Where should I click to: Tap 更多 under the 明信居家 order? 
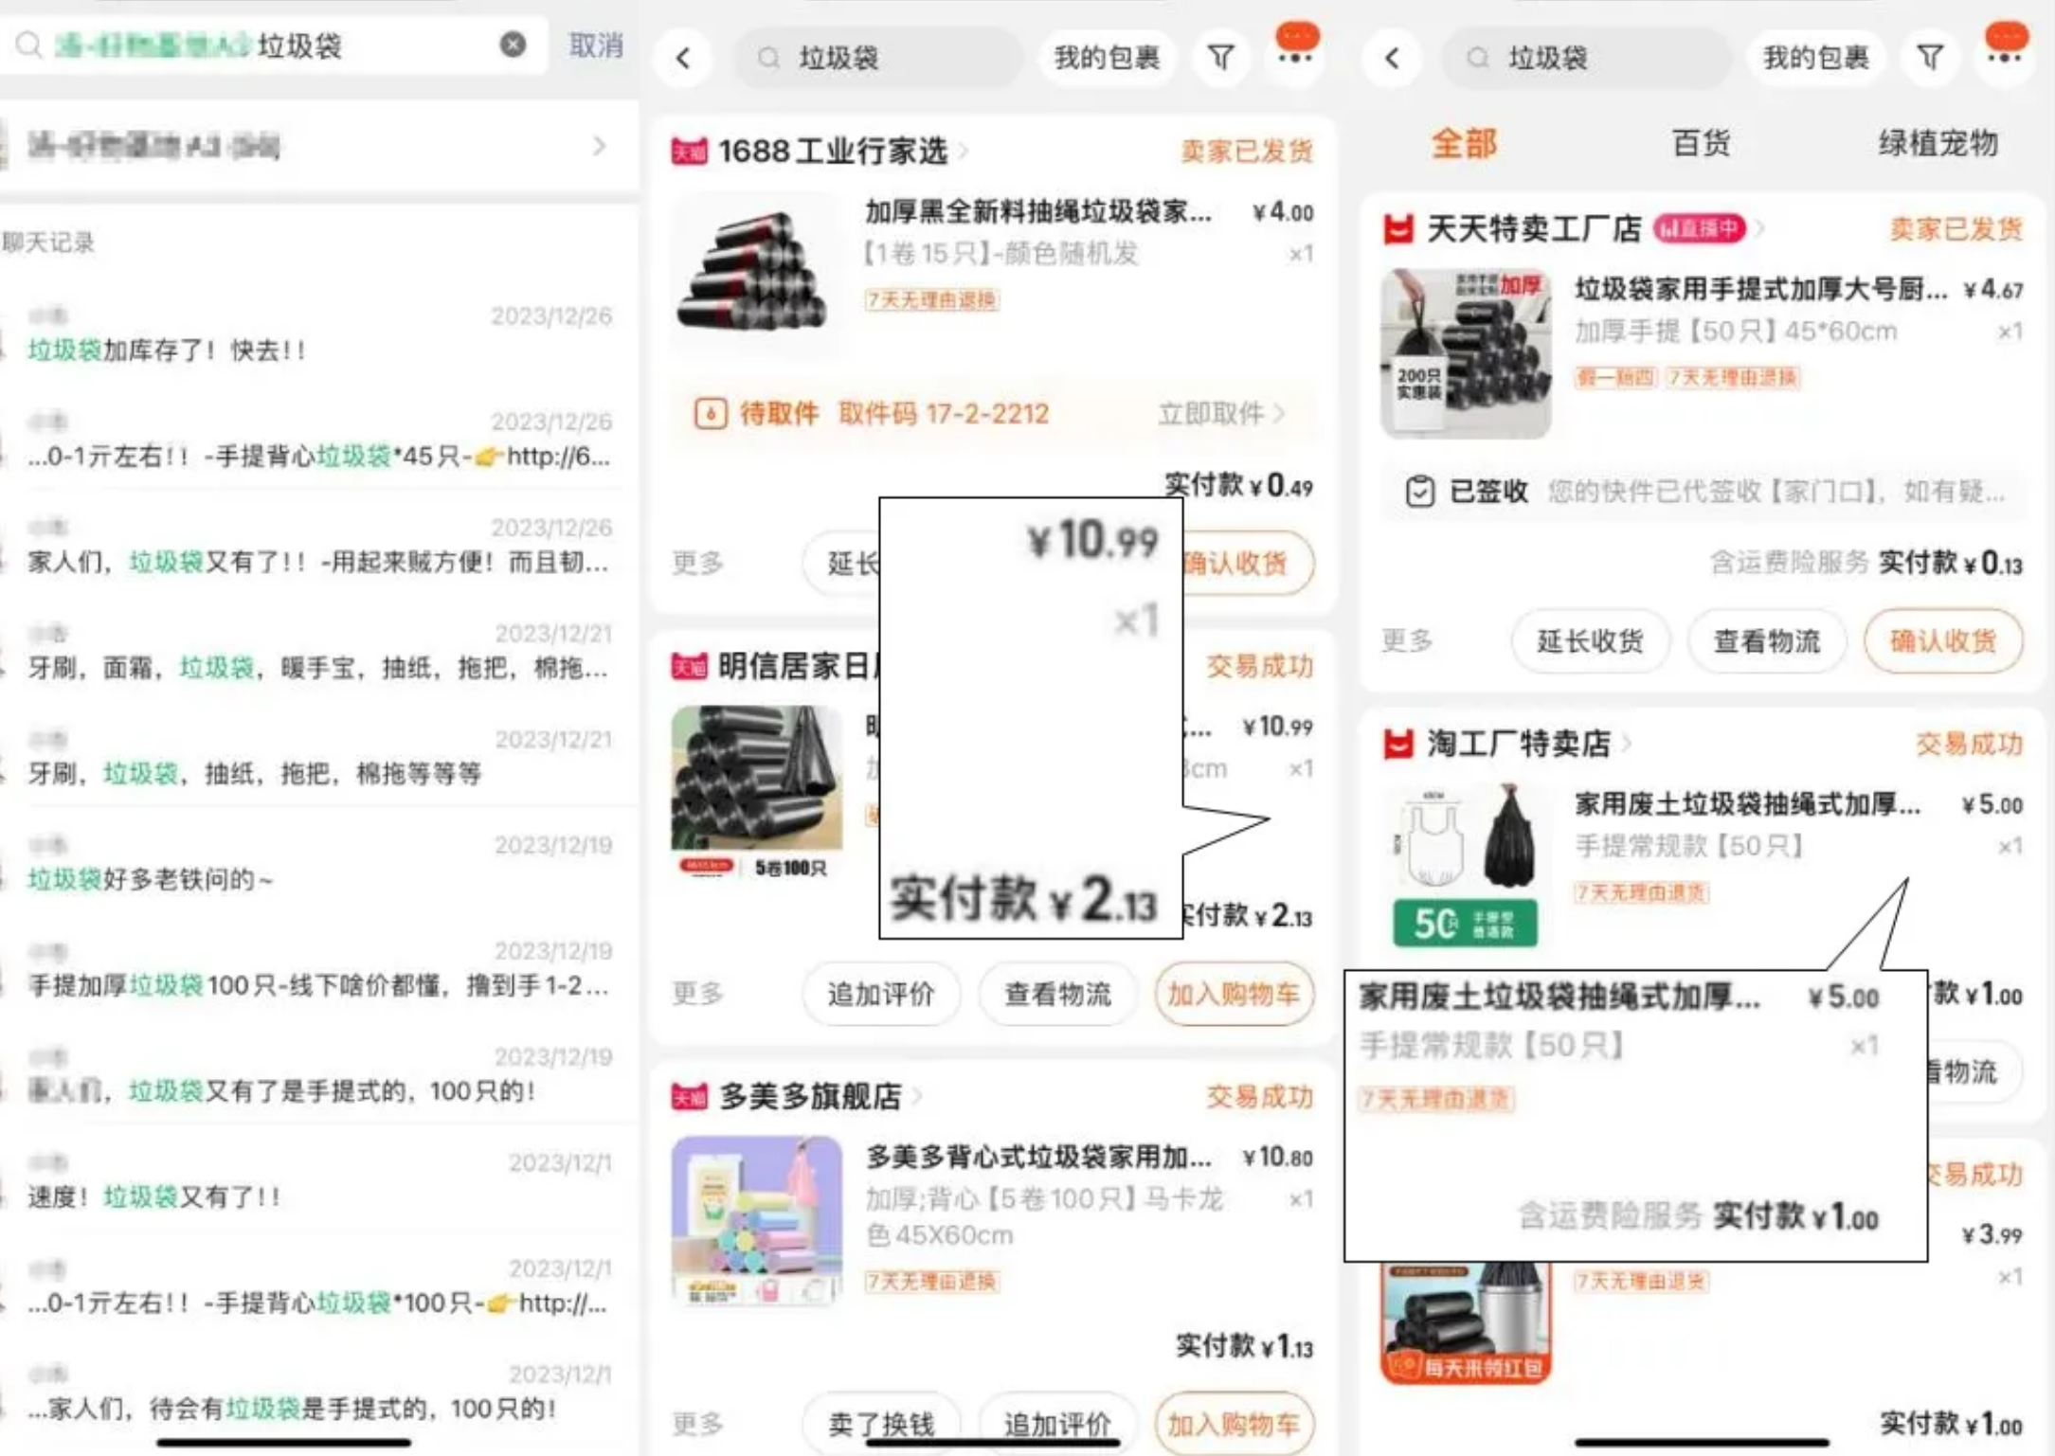698,993
